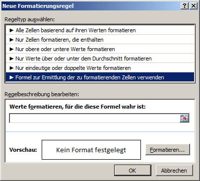The image size is (200, 181).
Task: Select 'Nur eindeutige oder doppelte Werte formatieren'
Action: pos(100,68)
